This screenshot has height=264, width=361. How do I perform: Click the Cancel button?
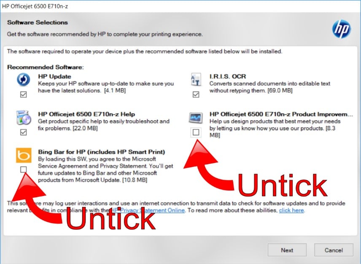coord(334,250)
